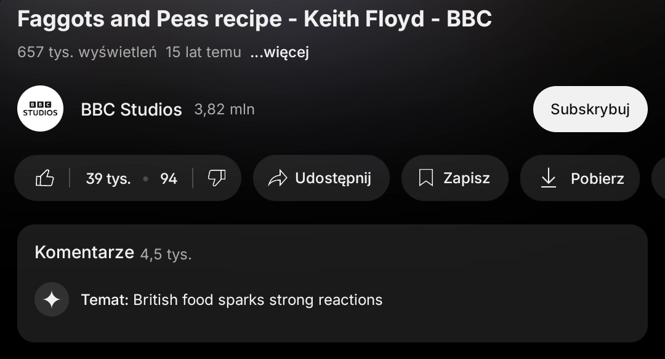Open the topic "British food sparks strong reactions"
This screenshot has height=359, width=665.
click(257, 300)
